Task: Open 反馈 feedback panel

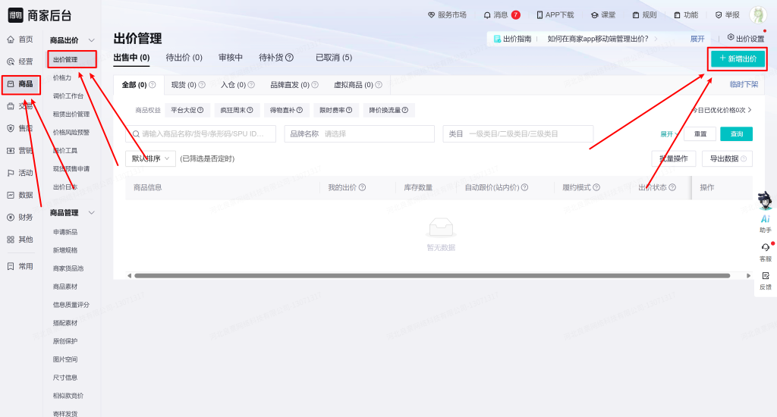Action: tap(766, 281)
